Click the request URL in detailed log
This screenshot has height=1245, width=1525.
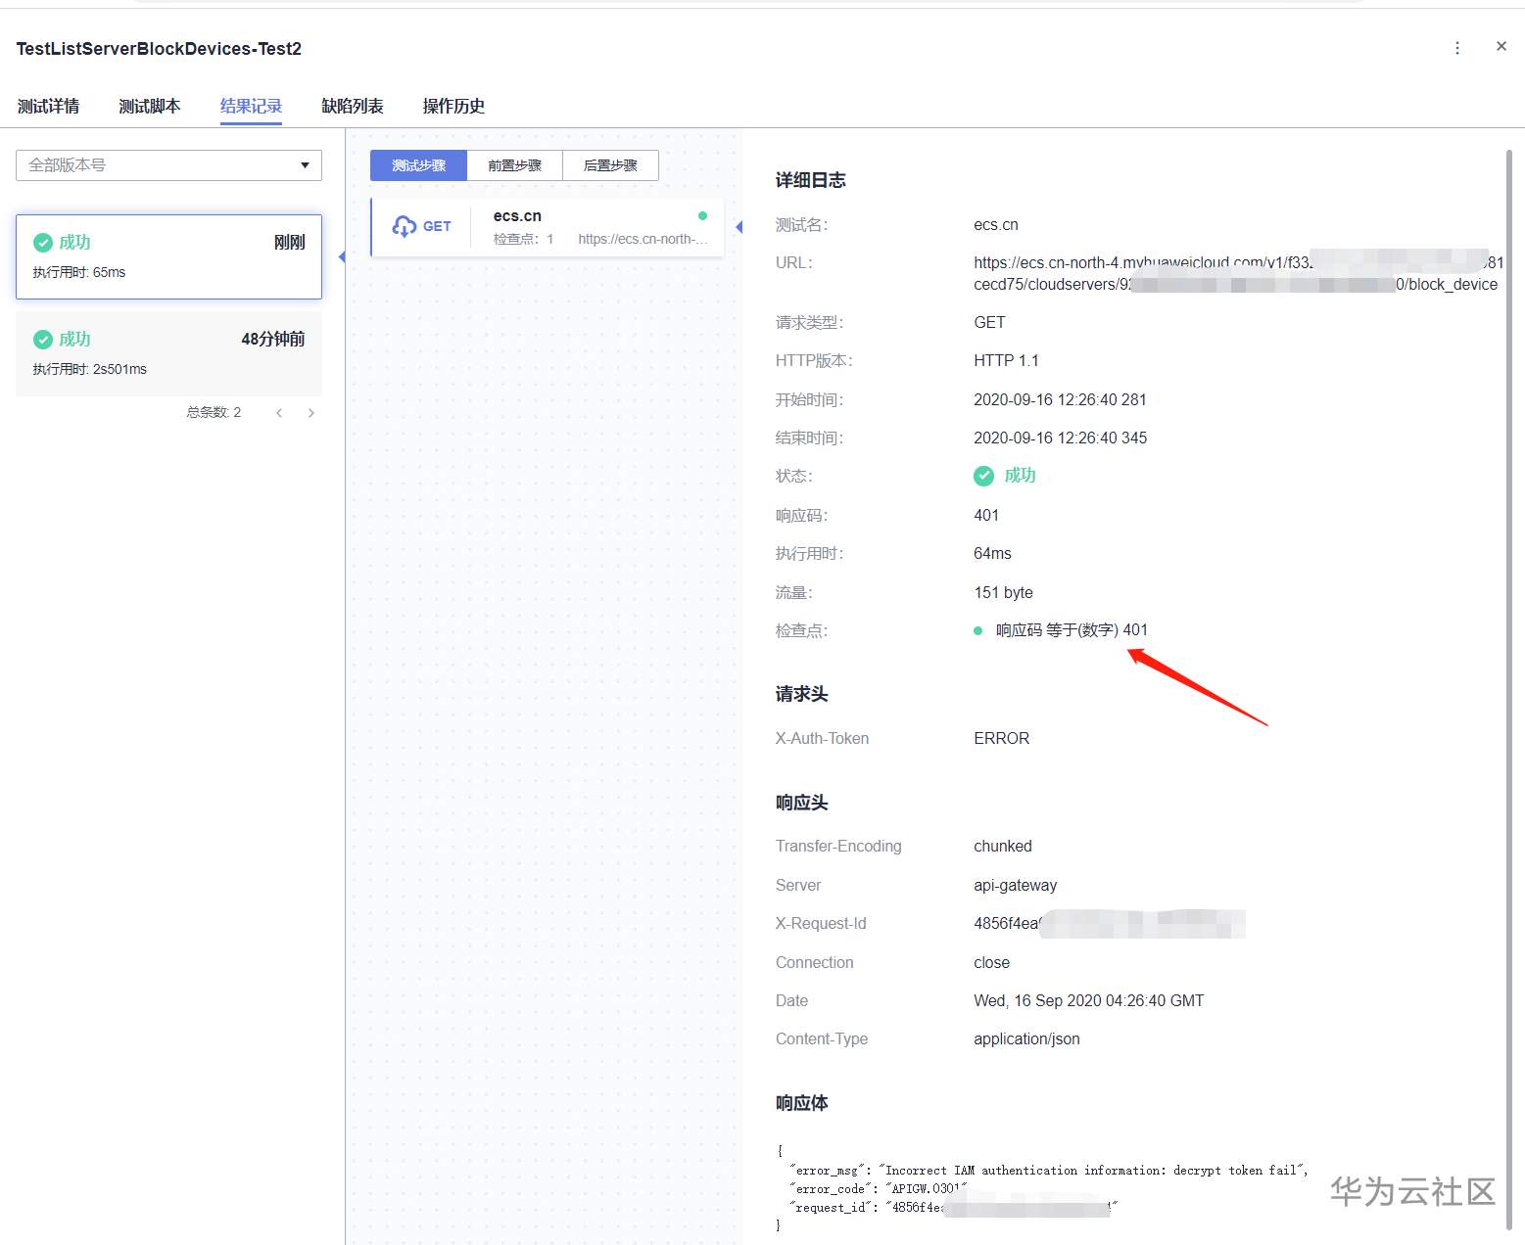[1238, 273]
